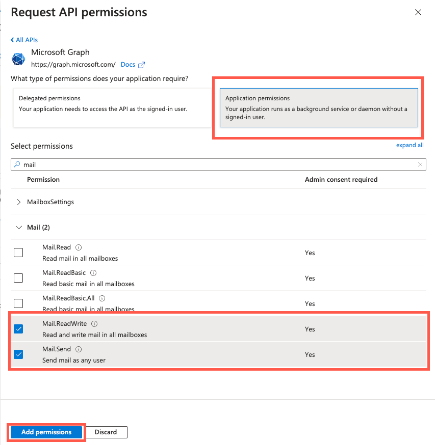
Task: Close the Request API permissions panel
Action: (x=418, y=12)
